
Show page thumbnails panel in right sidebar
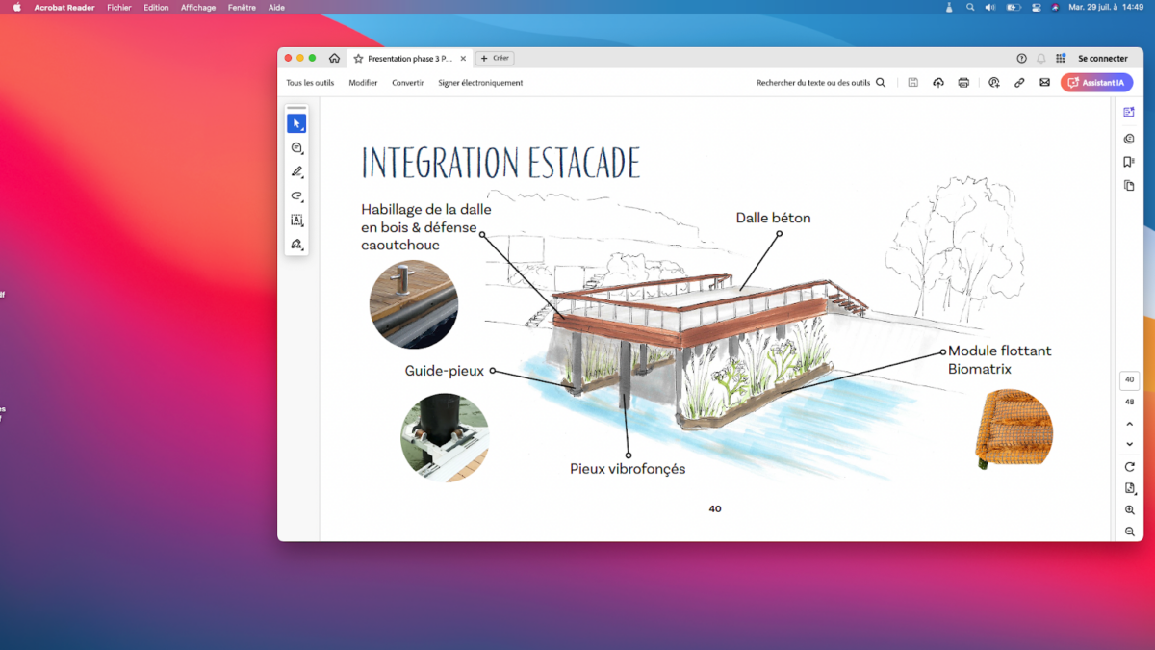click(1129, 186)
